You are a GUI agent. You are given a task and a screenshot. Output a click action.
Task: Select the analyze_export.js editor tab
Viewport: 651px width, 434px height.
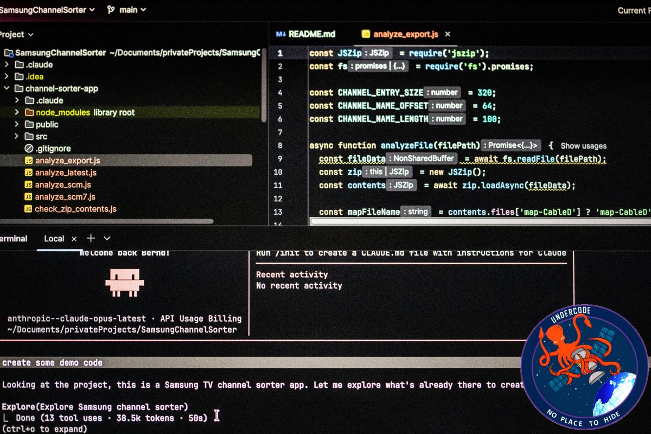(x=406, y=34)
